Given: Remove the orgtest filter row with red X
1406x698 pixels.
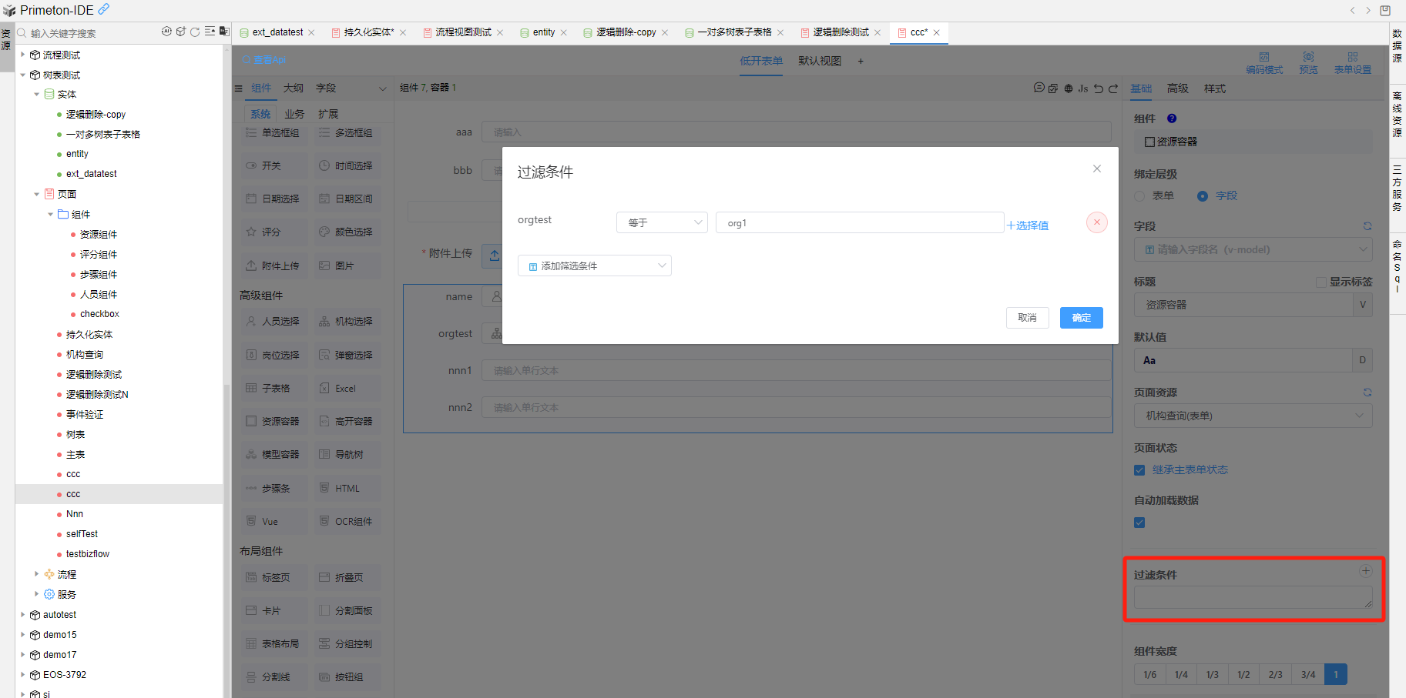Looking at the screenshot, I should (1096, 222).
